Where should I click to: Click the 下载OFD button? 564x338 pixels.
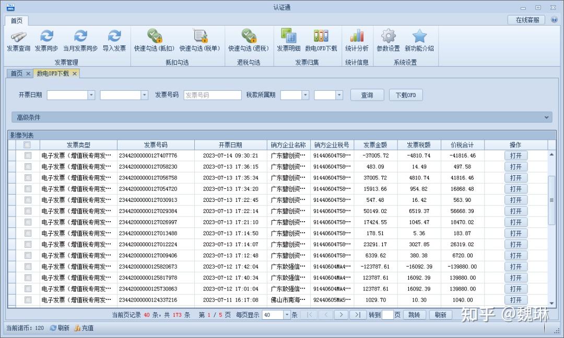[x=406, y=95]
